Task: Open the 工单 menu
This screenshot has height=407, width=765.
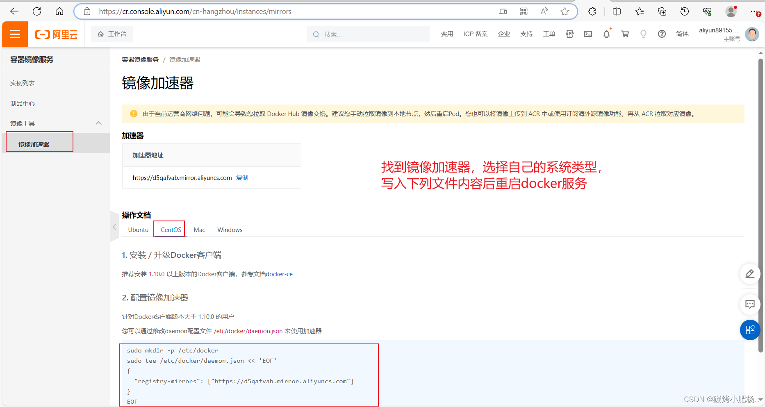Action: click(x=549, y=34)
